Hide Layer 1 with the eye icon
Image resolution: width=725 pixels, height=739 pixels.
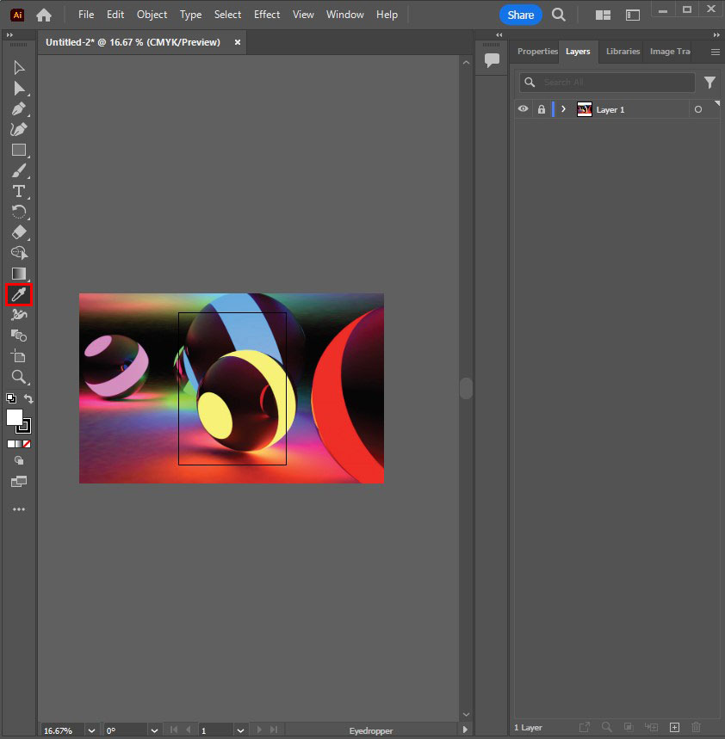(523, 109)
